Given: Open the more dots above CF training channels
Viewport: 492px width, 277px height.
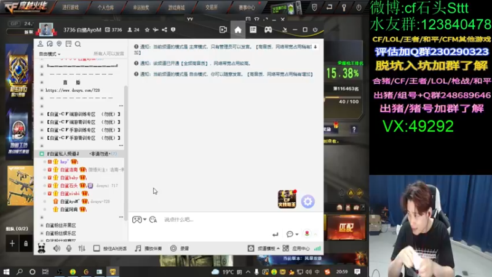Looking at the screenshot, I should pyautogui.click(x=121, y=106).
